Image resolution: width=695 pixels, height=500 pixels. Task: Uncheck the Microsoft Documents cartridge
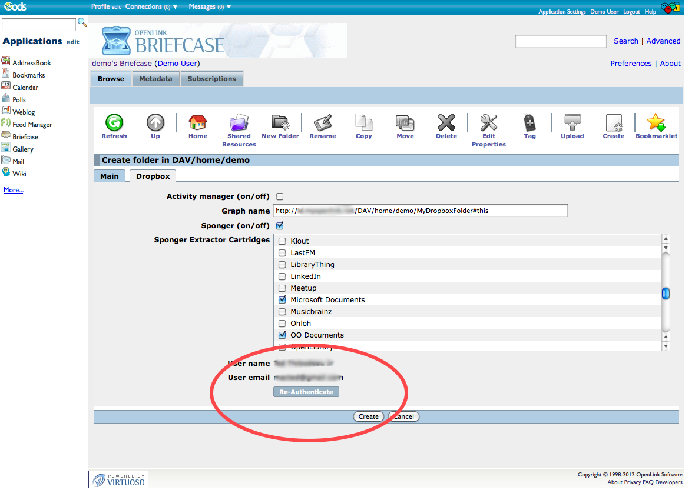coord(282,300)
